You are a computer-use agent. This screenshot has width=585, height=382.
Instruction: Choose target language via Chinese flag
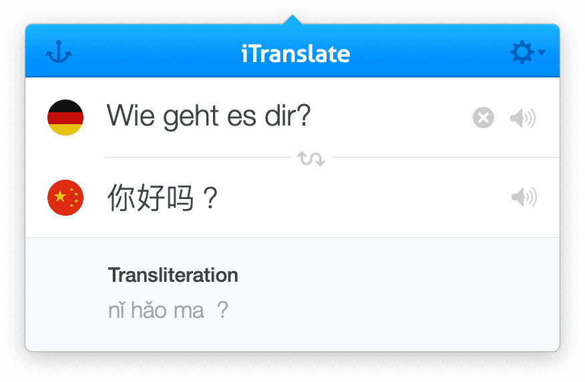(x=65, y=198)
